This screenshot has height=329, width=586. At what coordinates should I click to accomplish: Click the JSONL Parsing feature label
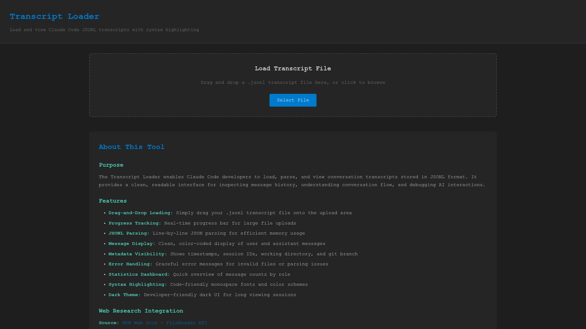(129, 233)
